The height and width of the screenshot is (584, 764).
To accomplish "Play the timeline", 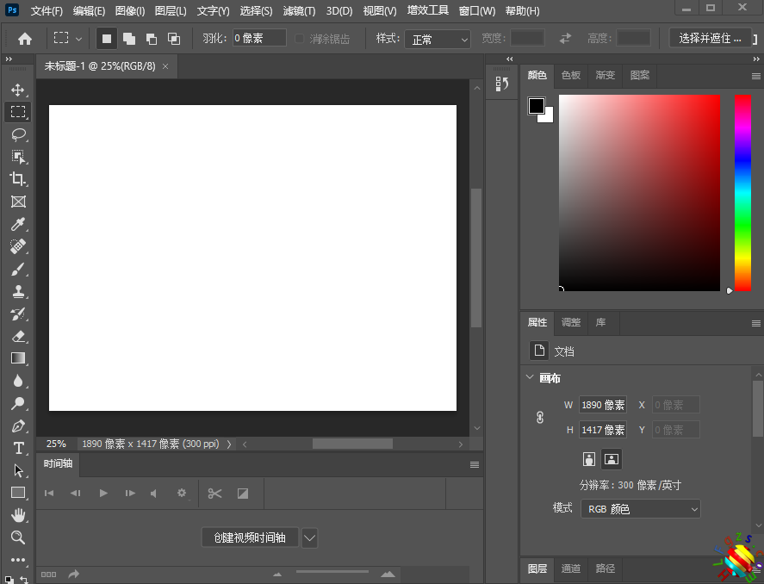I will [103, 494].
